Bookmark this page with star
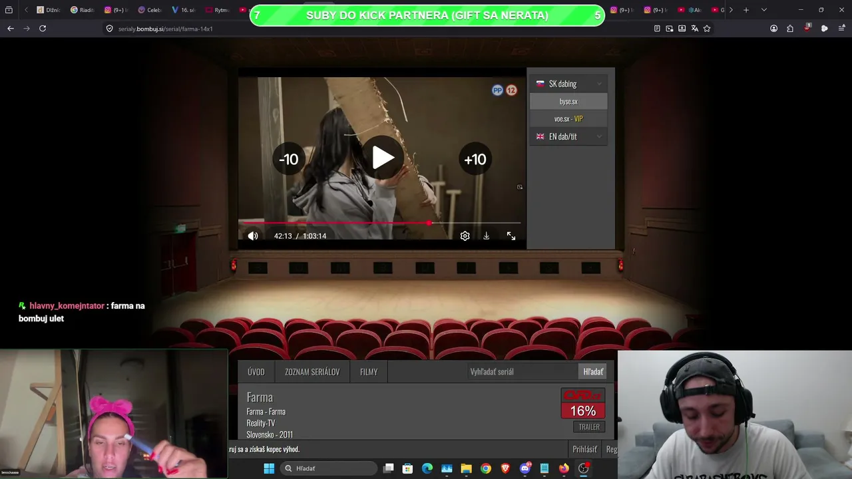Viewport: 852px width, 479px height. (x=707, y=29)
